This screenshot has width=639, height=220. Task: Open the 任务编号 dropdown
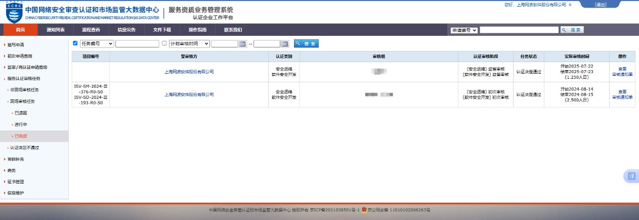(x=97, y=44)
